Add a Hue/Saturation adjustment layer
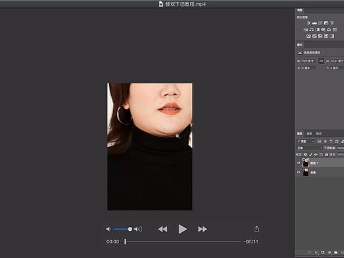Image resolution: width=344 pixels, height=258 pixels. point(306,30)
